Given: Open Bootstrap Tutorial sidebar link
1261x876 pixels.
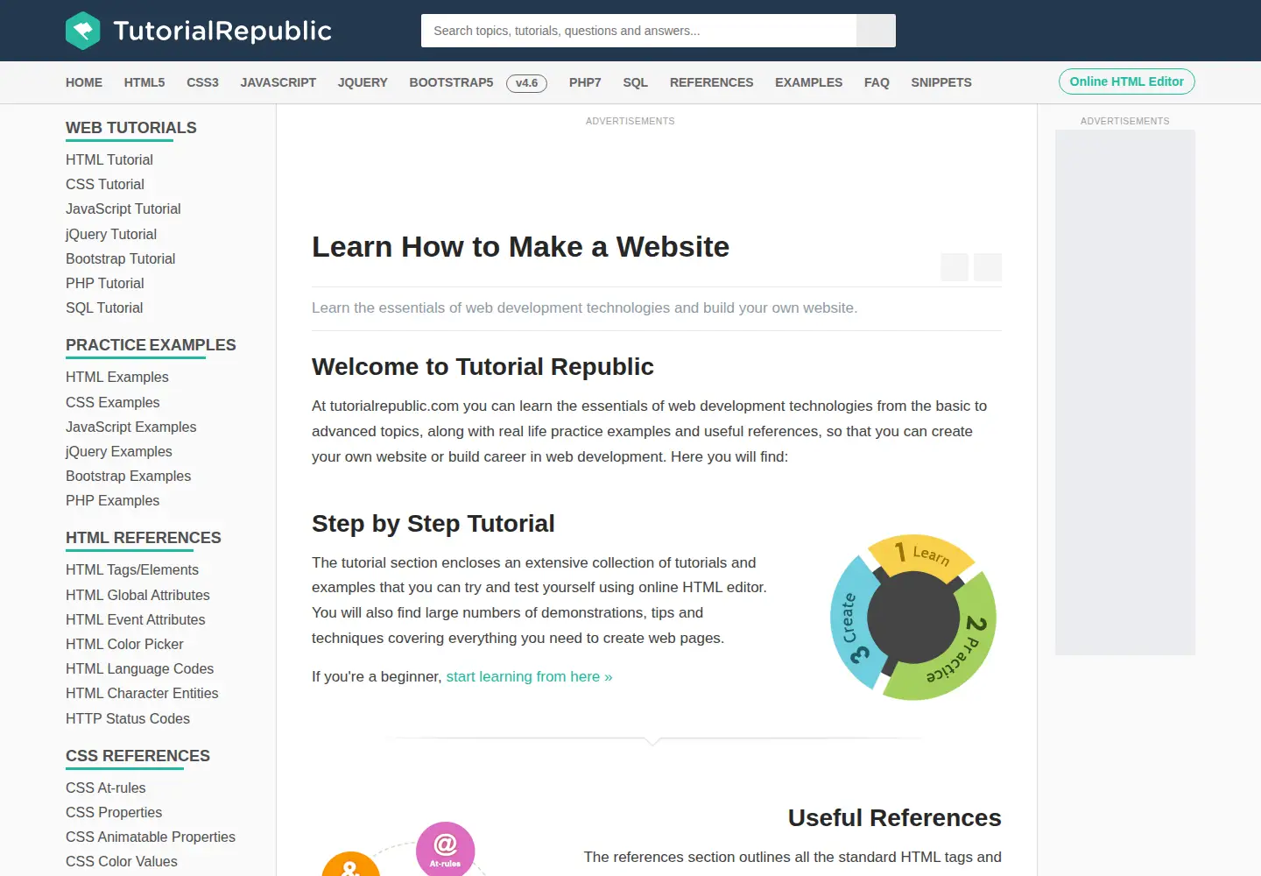Looking at the screenshot, I should (x=121, y=258).
